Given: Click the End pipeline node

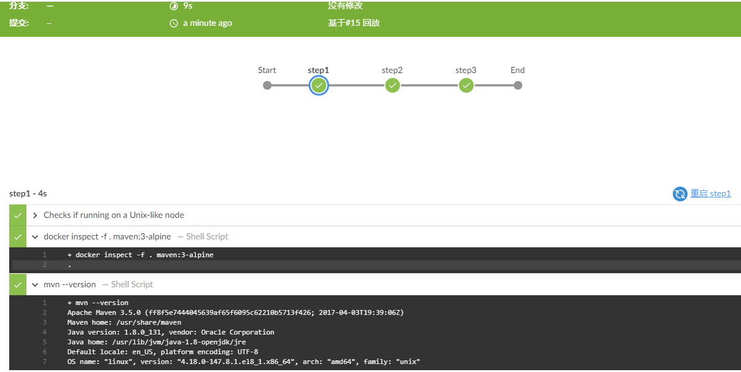Looking at the screenshot, I should (x=518, y=85).
